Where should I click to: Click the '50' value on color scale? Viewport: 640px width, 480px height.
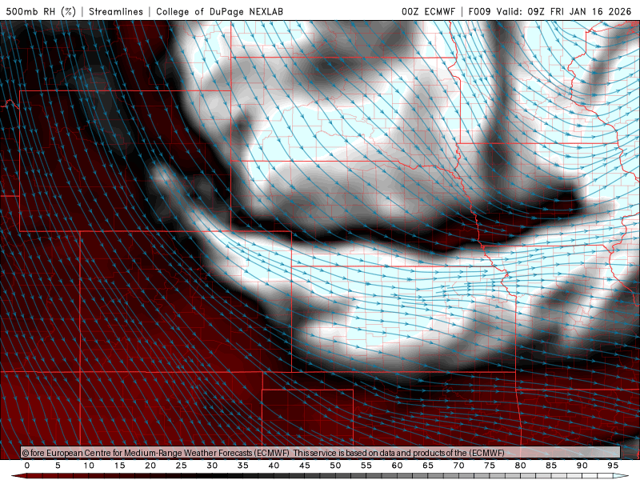tap(335, 466)
